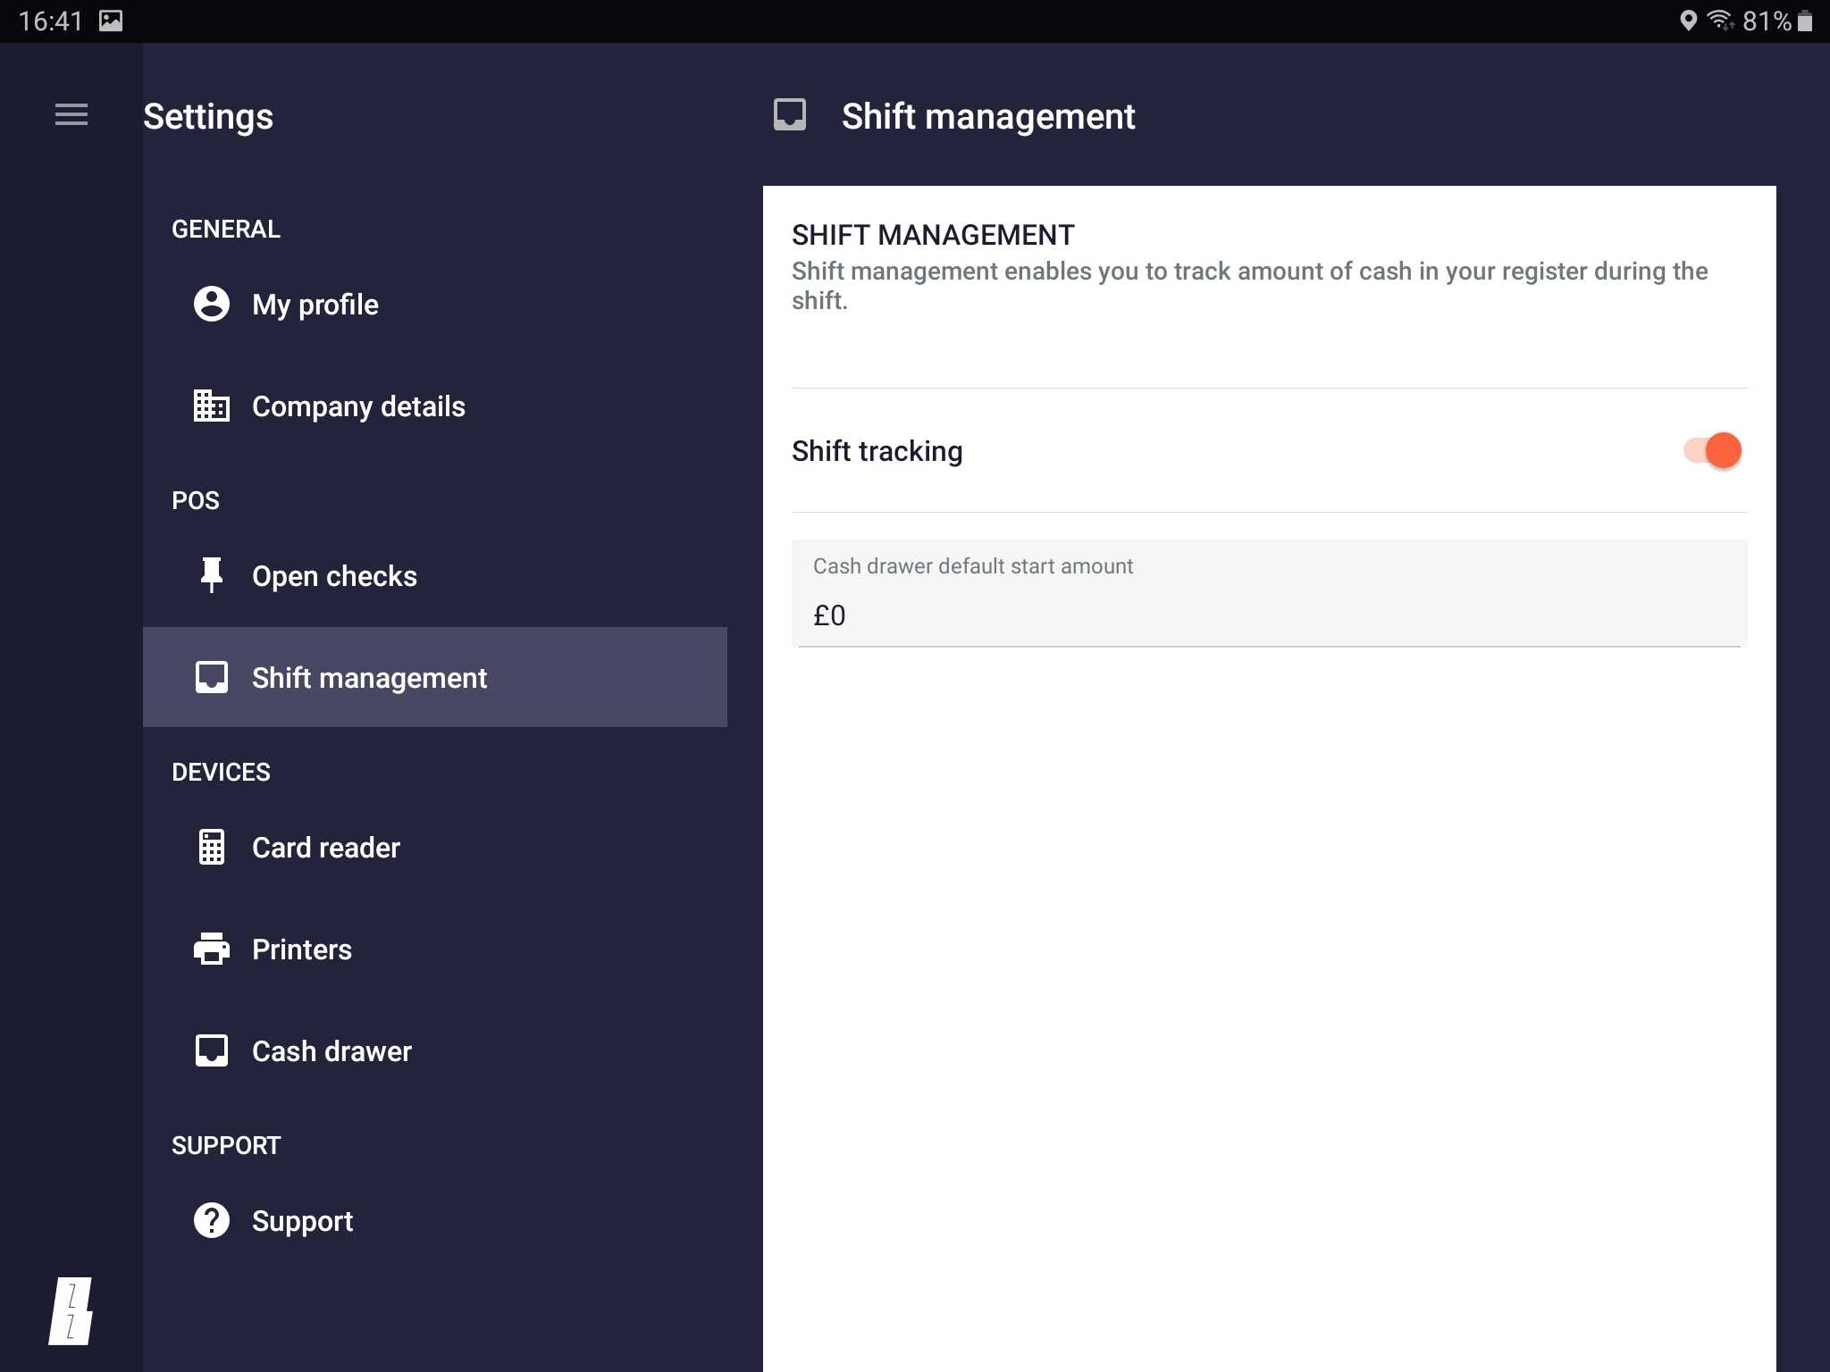The width and height of the screenshot is (1830, 1372).
Task: Open the hamburger navigation menu
Action: point(71,115)
